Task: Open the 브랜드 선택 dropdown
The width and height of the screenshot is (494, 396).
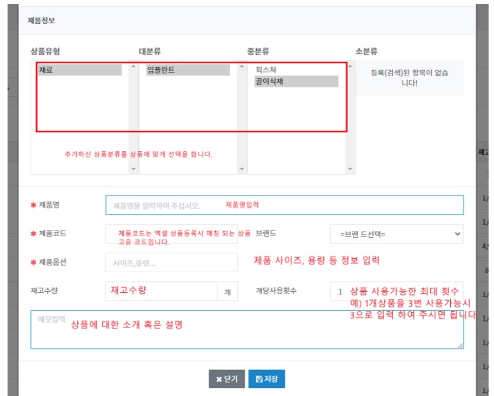Action: [397, 234]
